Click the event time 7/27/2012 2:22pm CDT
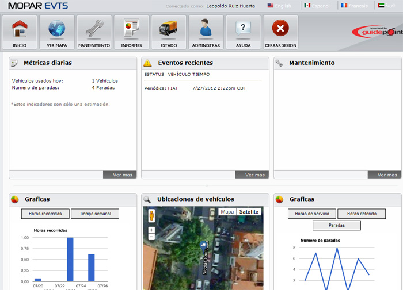The height and width of the screenshot is (290, 403). 219,88
